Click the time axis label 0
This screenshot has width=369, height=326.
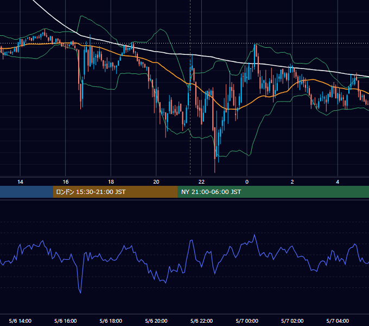click(247, 182)
